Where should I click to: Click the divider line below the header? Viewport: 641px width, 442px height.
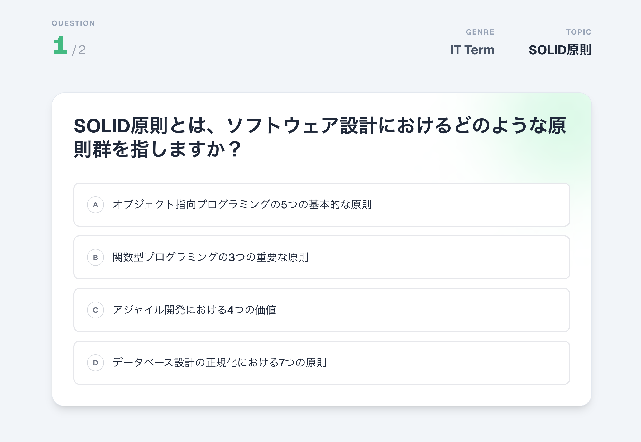tap(322, 71)
